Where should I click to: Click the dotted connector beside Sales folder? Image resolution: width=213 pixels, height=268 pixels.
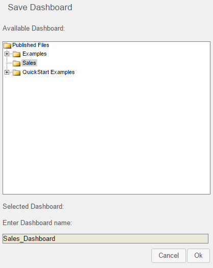10,63
